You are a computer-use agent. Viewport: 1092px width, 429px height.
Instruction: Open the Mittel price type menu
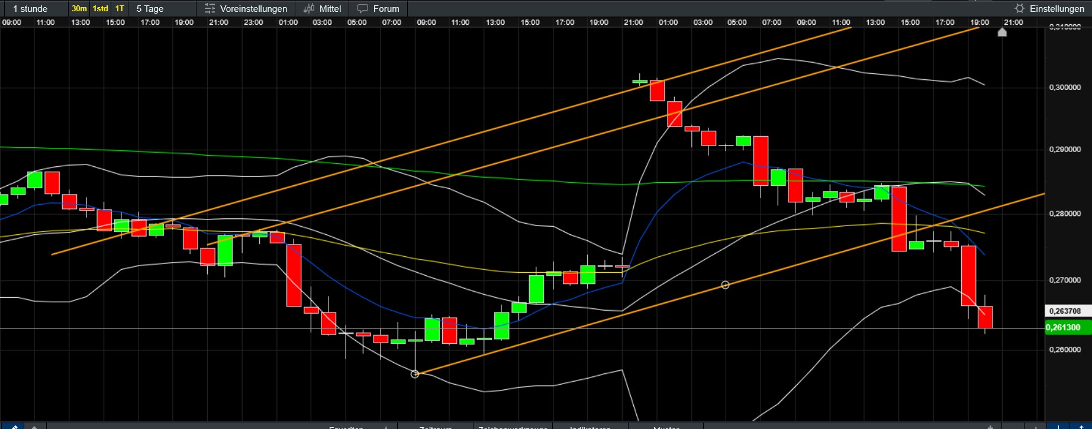323,8
